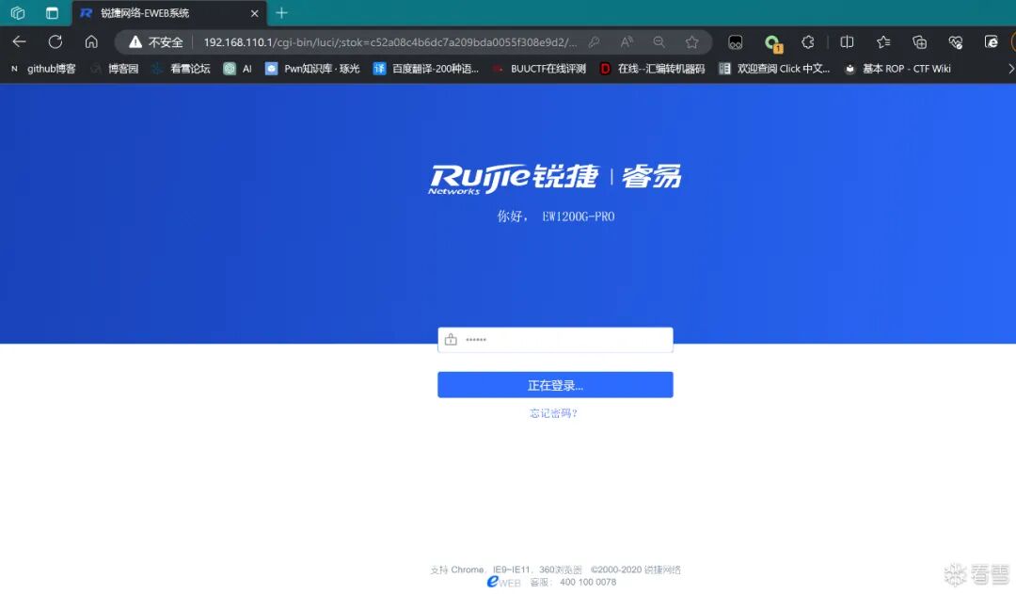Open the extensions puzzle icon
The width and height of the screenshot is (1016, 594).
[807, 42]
